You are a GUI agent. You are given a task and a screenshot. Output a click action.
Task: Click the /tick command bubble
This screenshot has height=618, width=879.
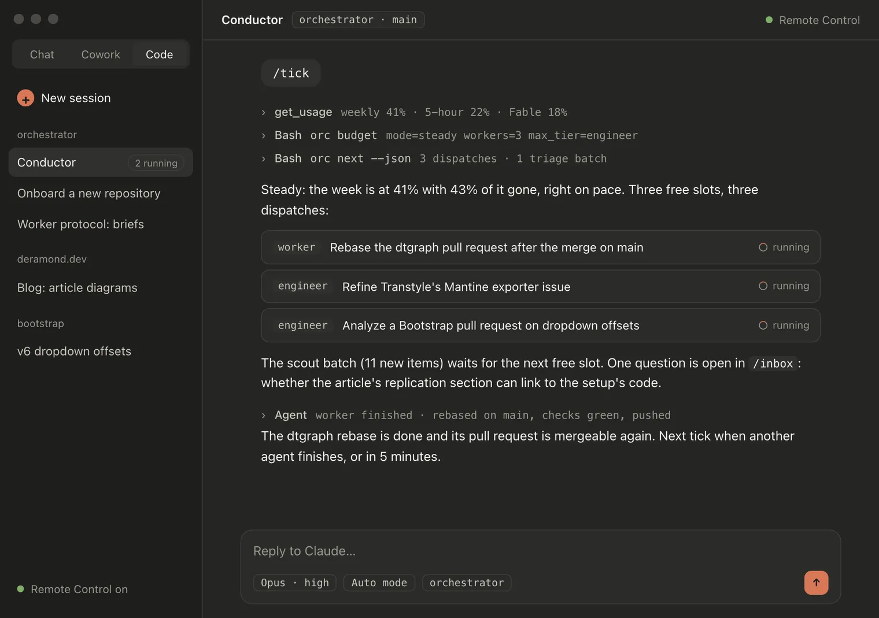(291, 73)
